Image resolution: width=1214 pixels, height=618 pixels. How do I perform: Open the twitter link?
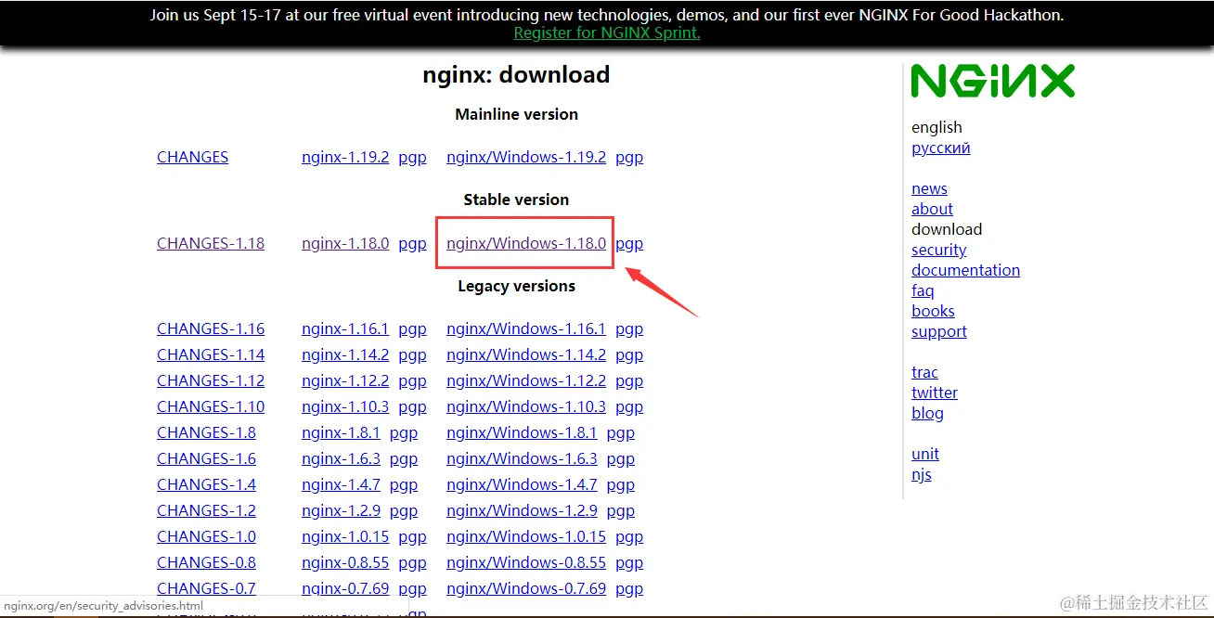pos(935,393)
